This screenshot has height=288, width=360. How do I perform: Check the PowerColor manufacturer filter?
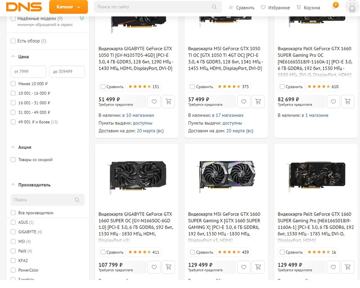point(13,270)
